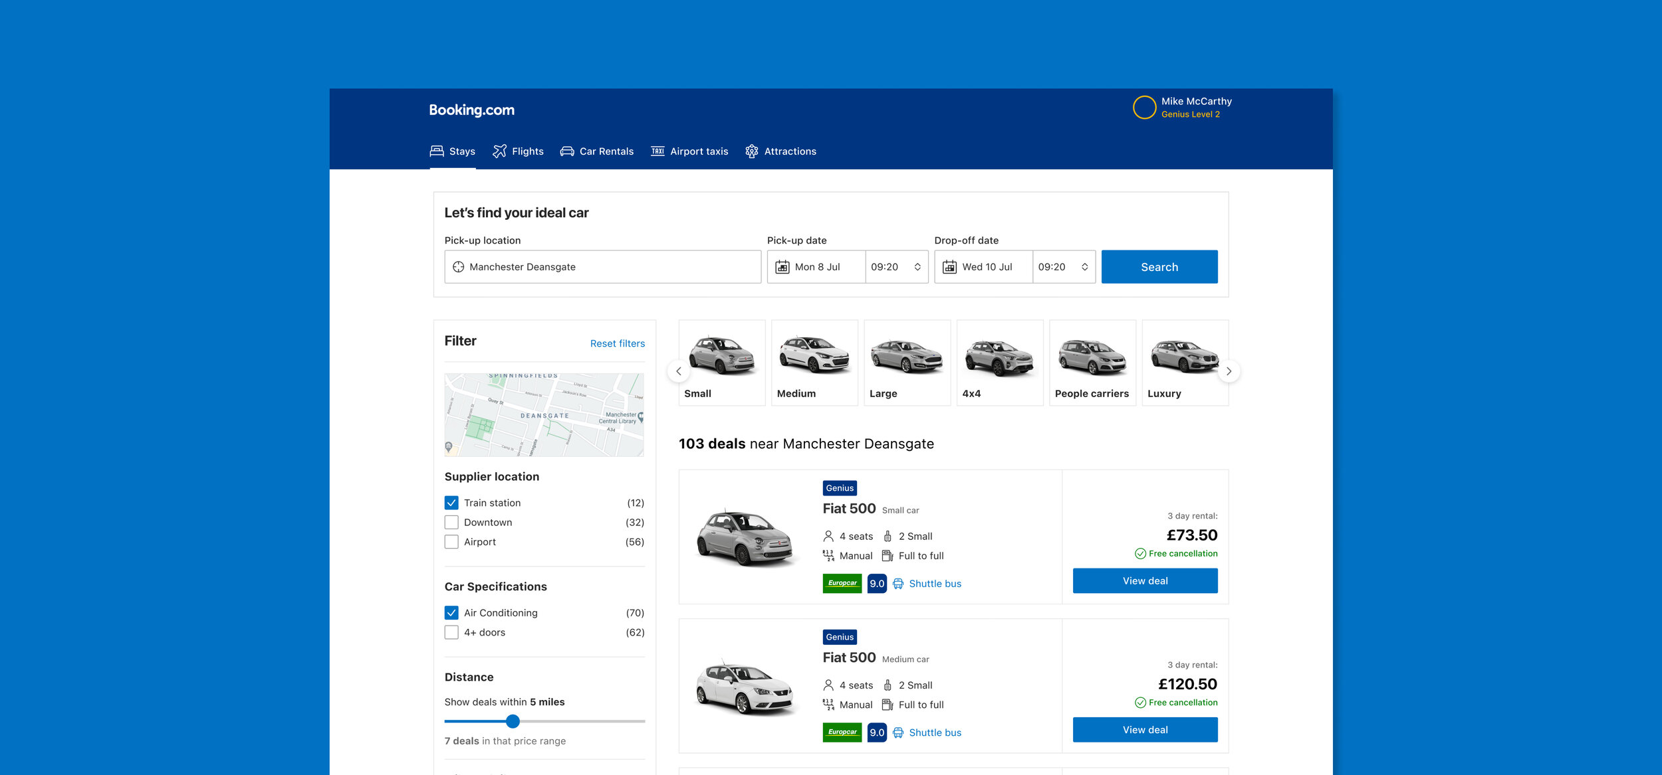
Task: Select the Large car category card
Action: click(907, 363)
